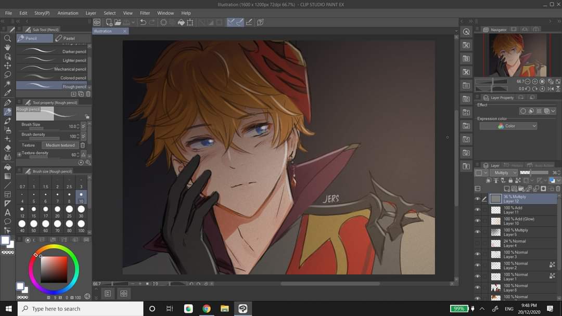Open file with folder icon in command bar

point(118,22)
